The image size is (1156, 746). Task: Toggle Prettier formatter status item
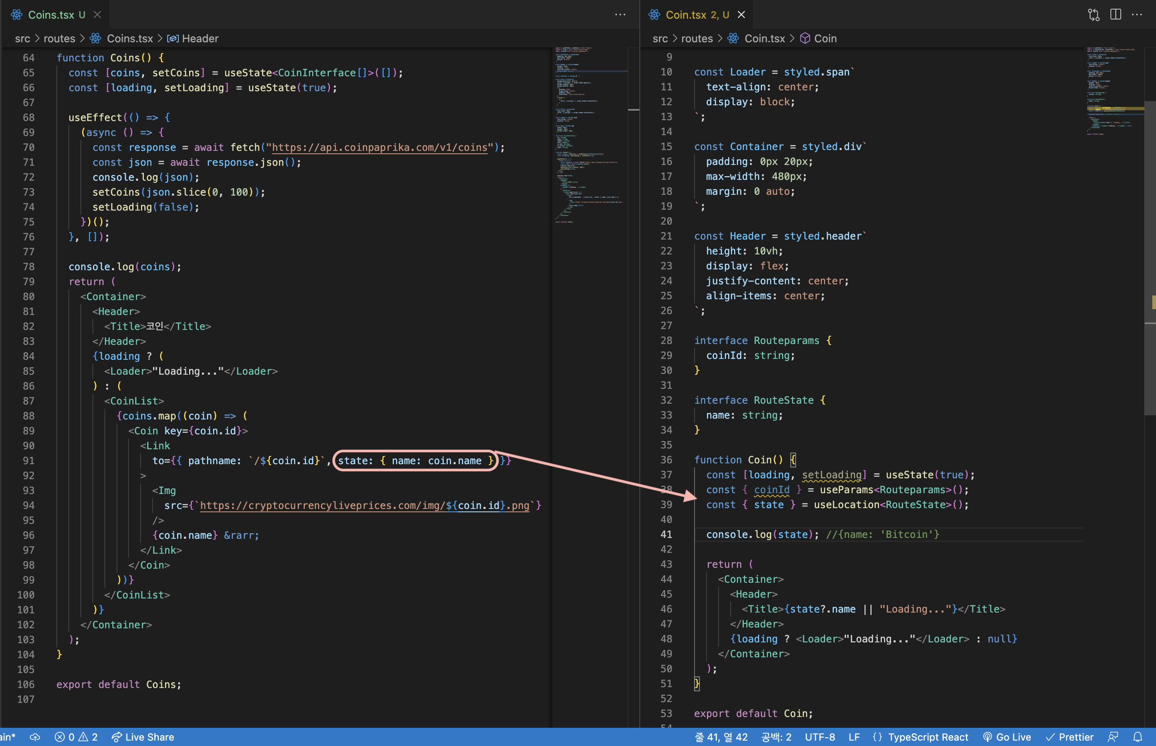[1069, 737]
